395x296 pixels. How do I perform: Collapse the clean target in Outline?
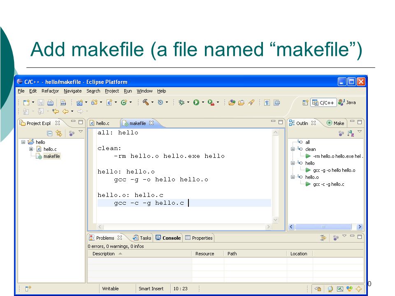(293, 149)
